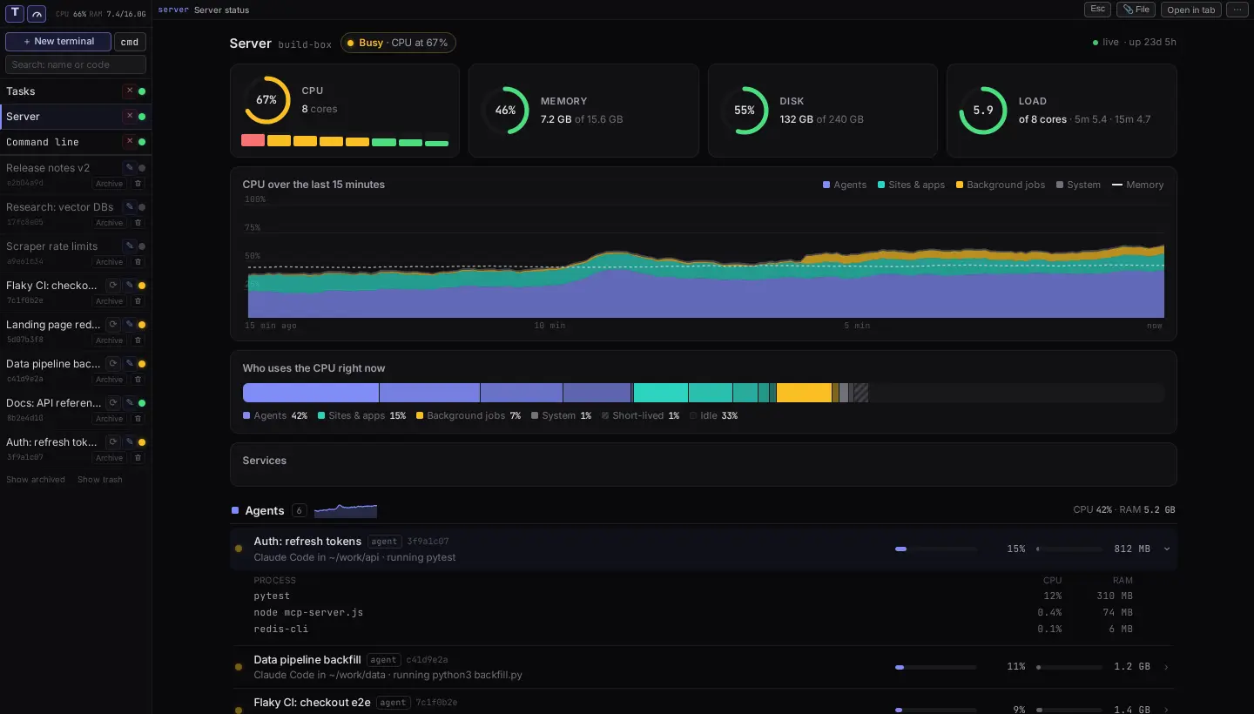1254x714 pixels.
Task: Restart the Docs: API reference session
Action: [112, 403]
